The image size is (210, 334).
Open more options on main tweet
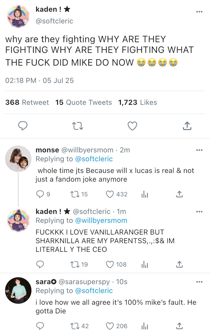199,12
